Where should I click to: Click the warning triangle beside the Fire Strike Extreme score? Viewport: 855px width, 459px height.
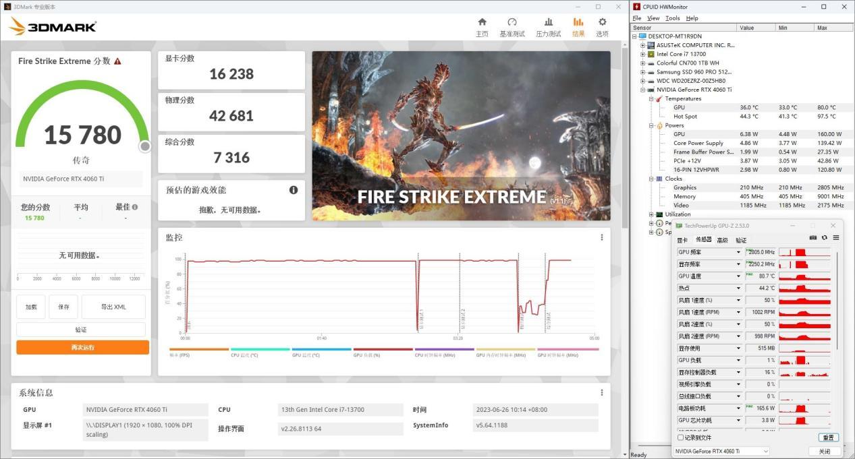click(x=117, y=61)
